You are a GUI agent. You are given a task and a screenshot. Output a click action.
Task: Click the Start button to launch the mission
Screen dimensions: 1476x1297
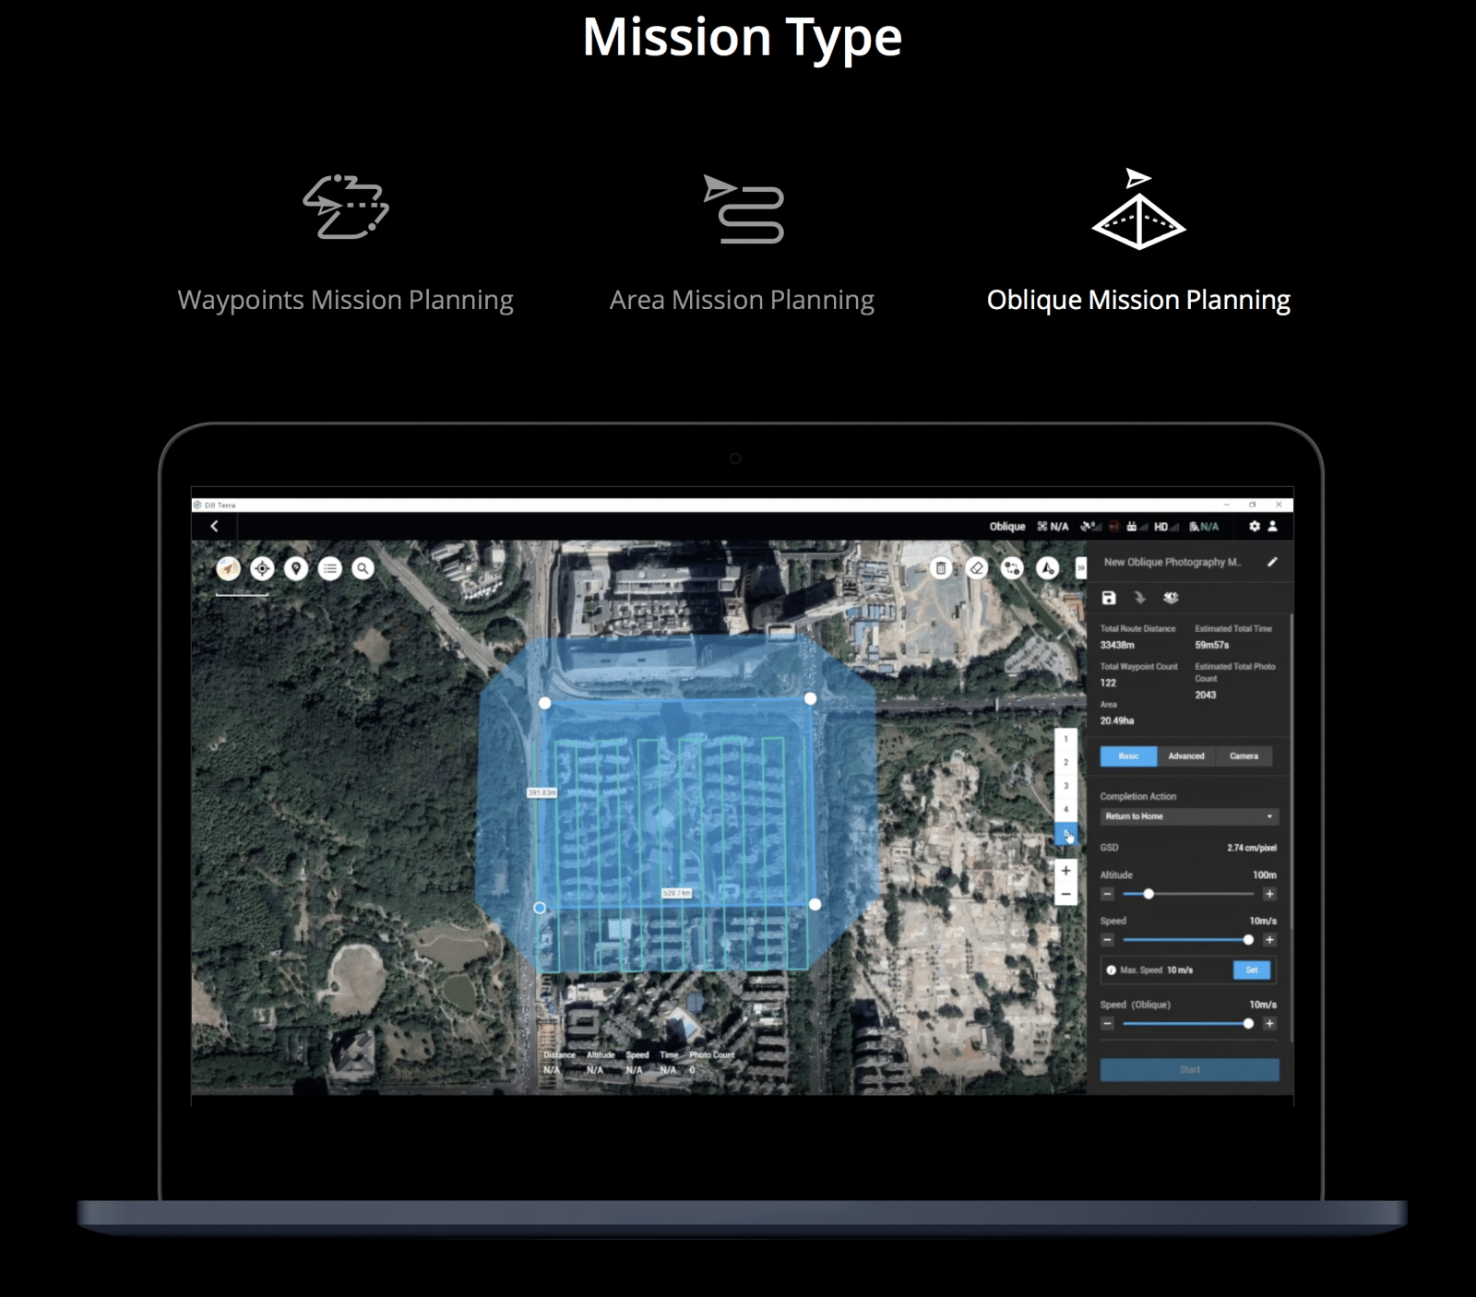[x=1189, y=1069]
